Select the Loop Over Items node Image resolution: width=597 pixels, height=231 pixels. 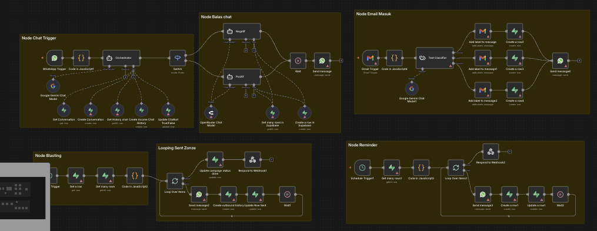coord(175,181)
